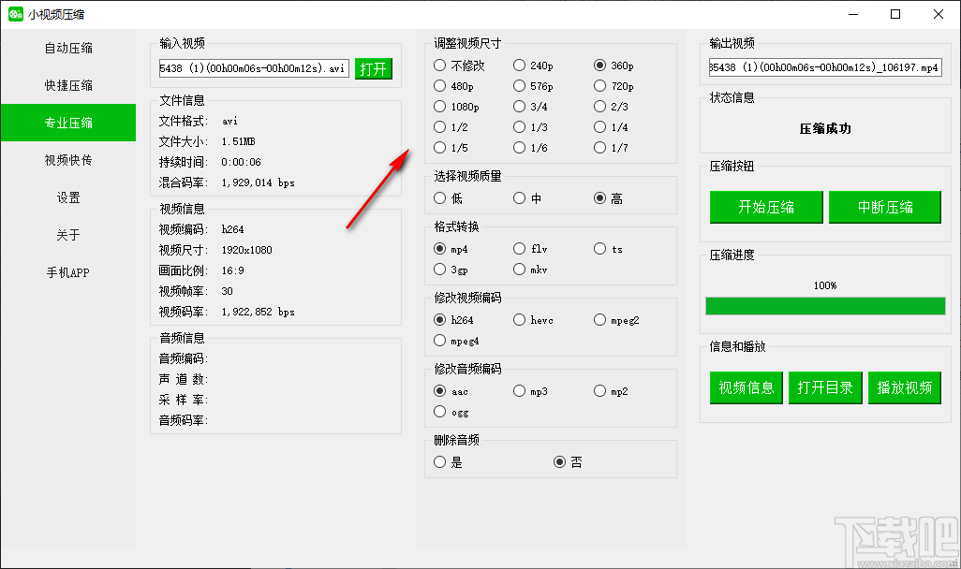Viewport: 961px width, 569px height.
Task: Switch to 自动压缩 in the sidebar
Action: click(67, 48)
